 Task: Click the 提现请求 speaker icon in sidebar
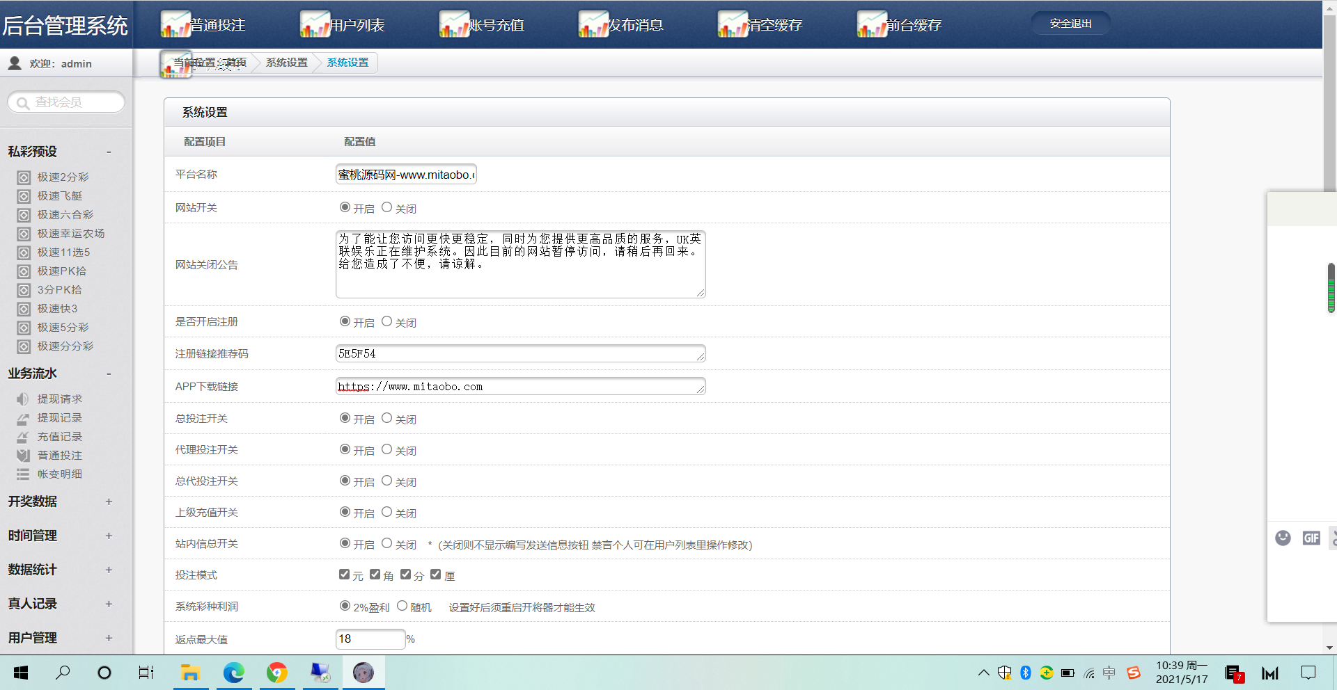coord(24,399)
